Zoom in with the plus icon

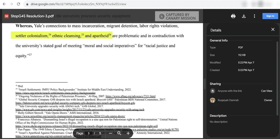click(128, 133)
